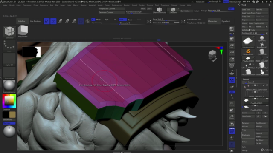Toggle PolyMesh3D_4 subtool eye visibility
The image size is (273, 153).
click(267, 106)
